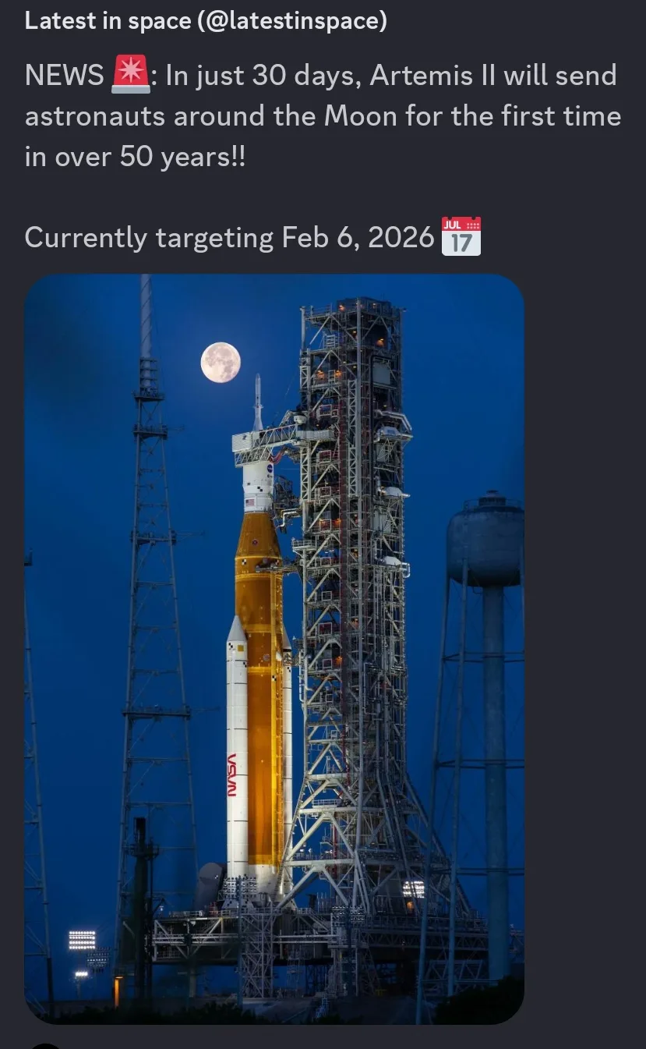The width and height of the screenshot is (646, 1049).
Task: Click the bright floodlight panel at lower left
Action: click(82, 941)
